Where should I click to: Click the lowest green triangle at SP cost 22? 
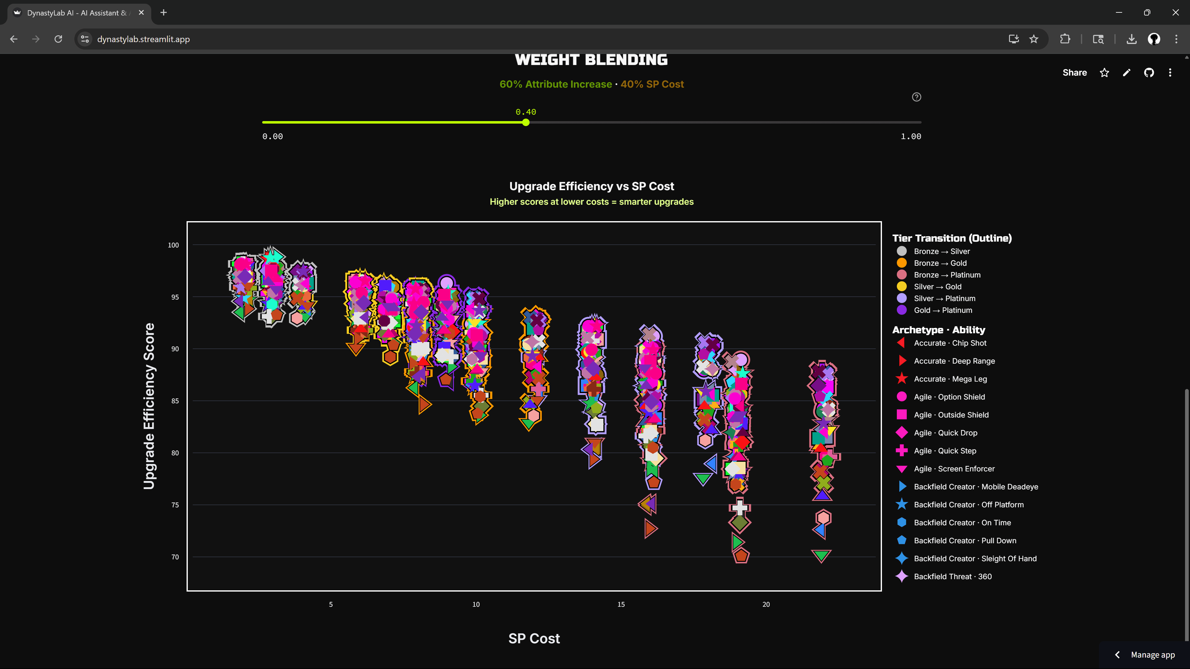click(821, 555)
